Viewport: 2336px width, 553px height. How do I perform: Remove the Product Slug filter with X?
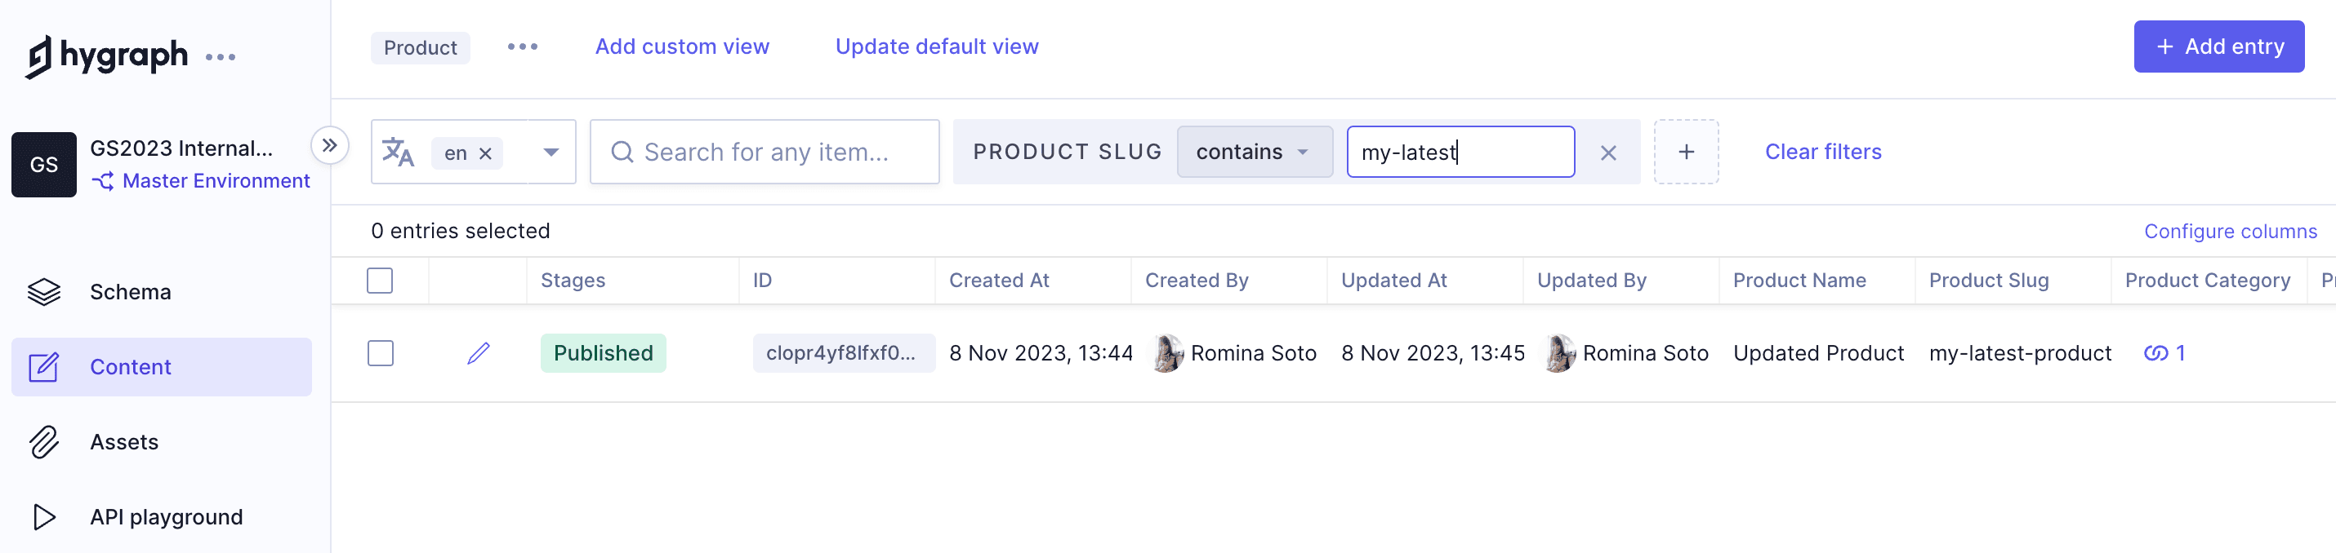[x=1607, y=153]
